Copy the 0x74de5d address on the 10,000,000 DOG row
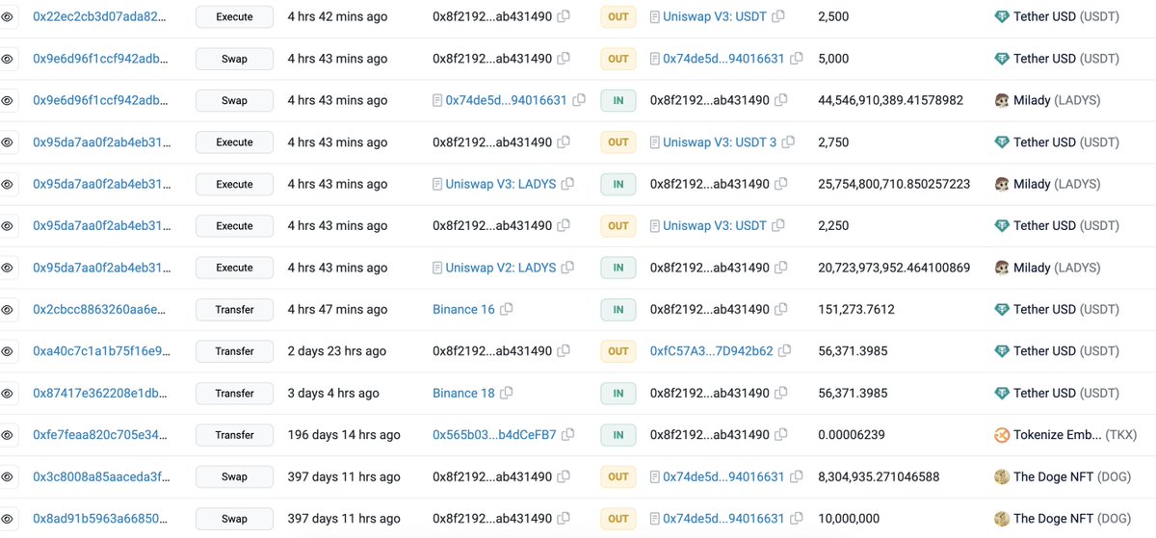The width and height of the screenshot is (1156, 538). click(x=797, y=519)
